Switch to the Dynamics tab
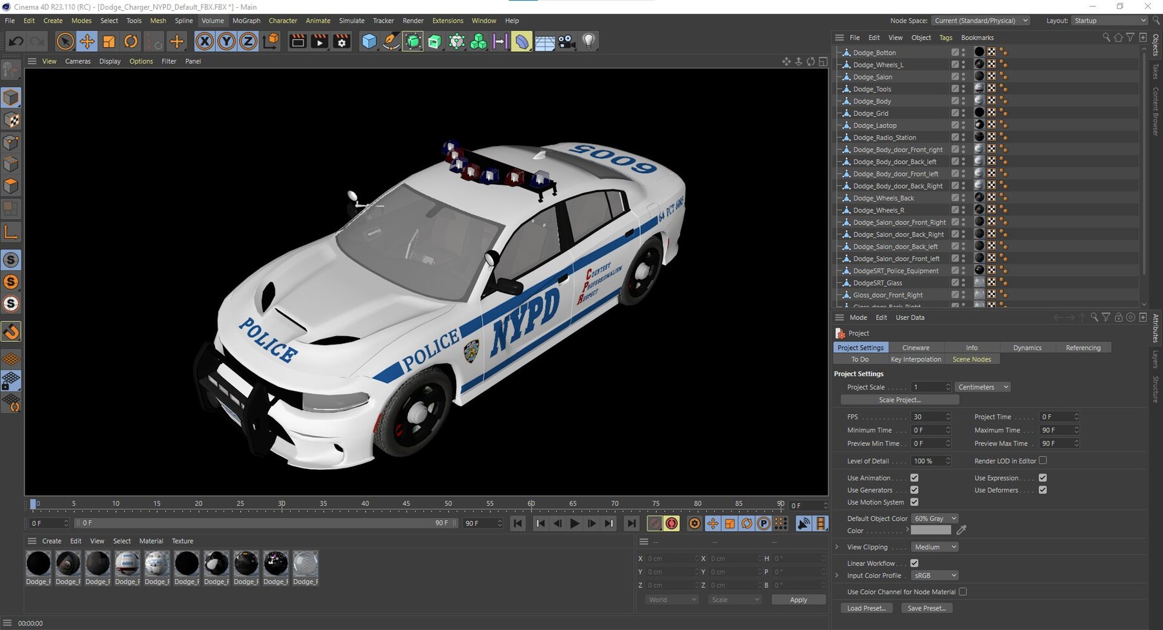The width and height of the screenshot is (1163, 630). 1027,347
